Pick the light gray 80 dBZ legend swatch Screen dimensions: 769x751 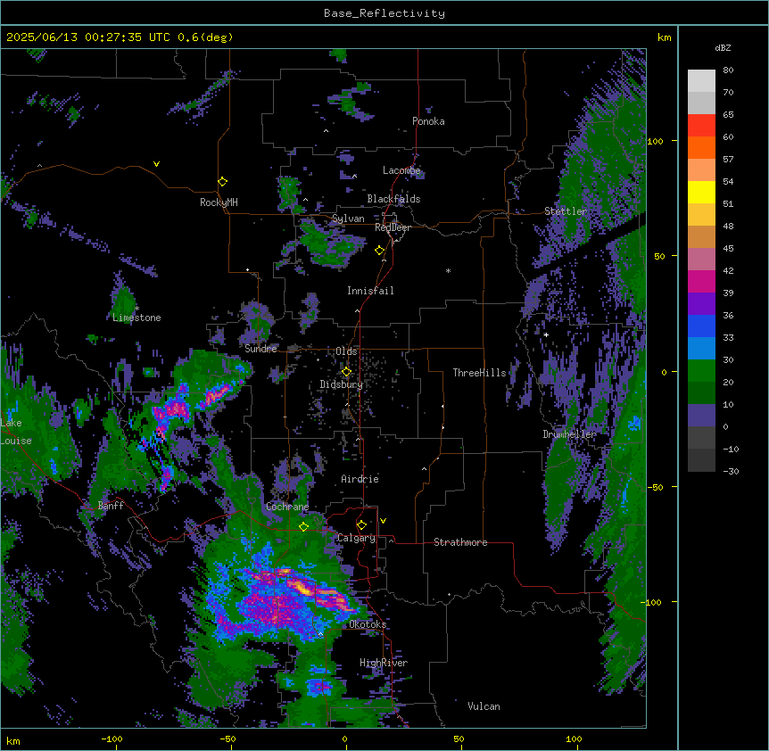pyautogui.click(x=701, y=81)
